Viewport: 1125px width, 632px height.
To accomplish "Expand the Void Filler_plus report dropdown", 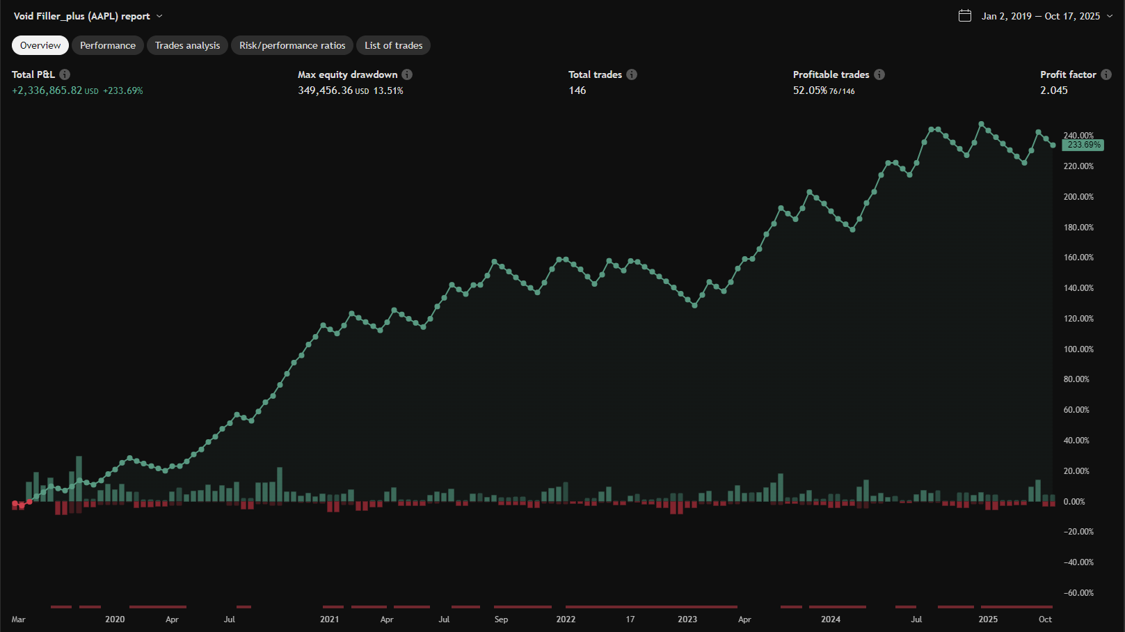I will click(x=159, y=16).
